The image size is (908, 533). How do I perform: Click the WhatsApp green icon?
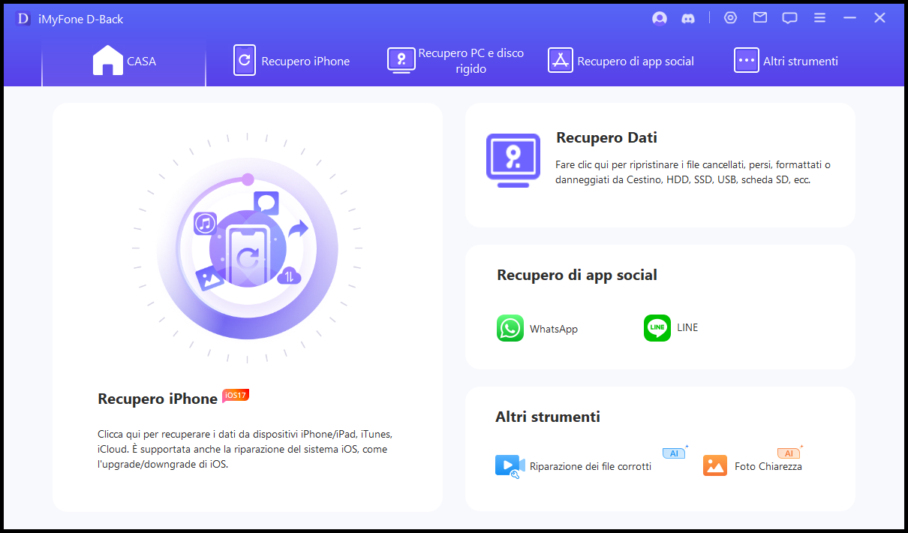click(x=510, y=328)
